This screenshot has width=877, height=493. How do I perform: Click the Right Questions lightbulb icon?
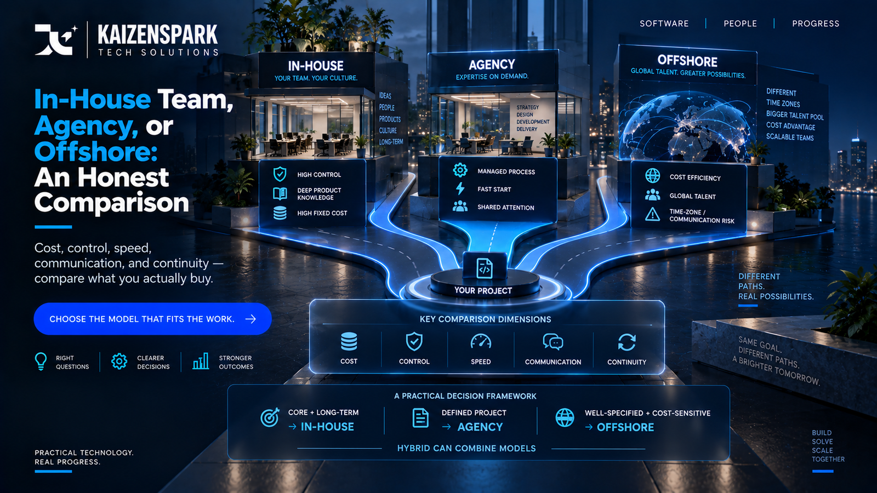point(41,362)
